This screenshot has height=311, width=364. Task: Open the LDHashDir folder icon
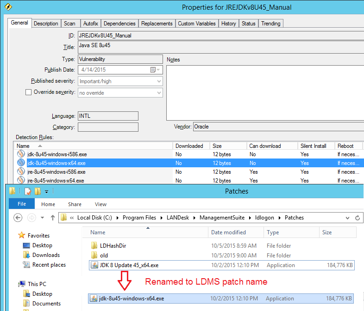coord(94,246)
